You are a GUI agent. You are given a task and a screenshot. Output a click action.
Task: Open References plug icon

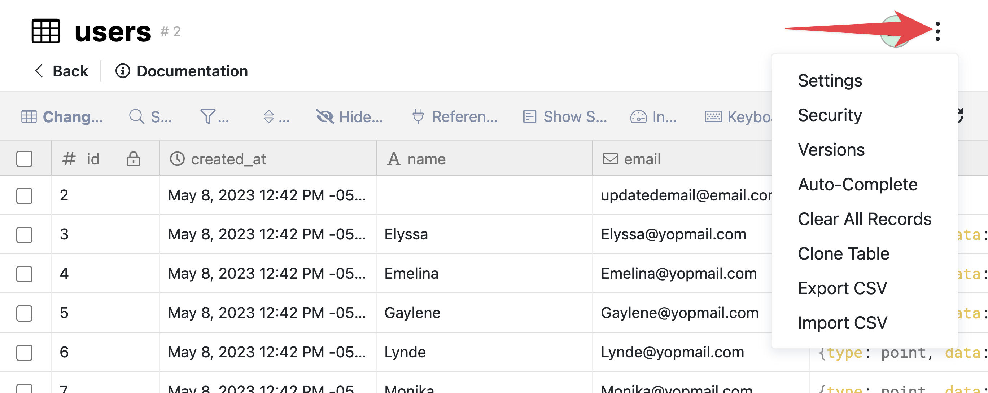[418, 116]
